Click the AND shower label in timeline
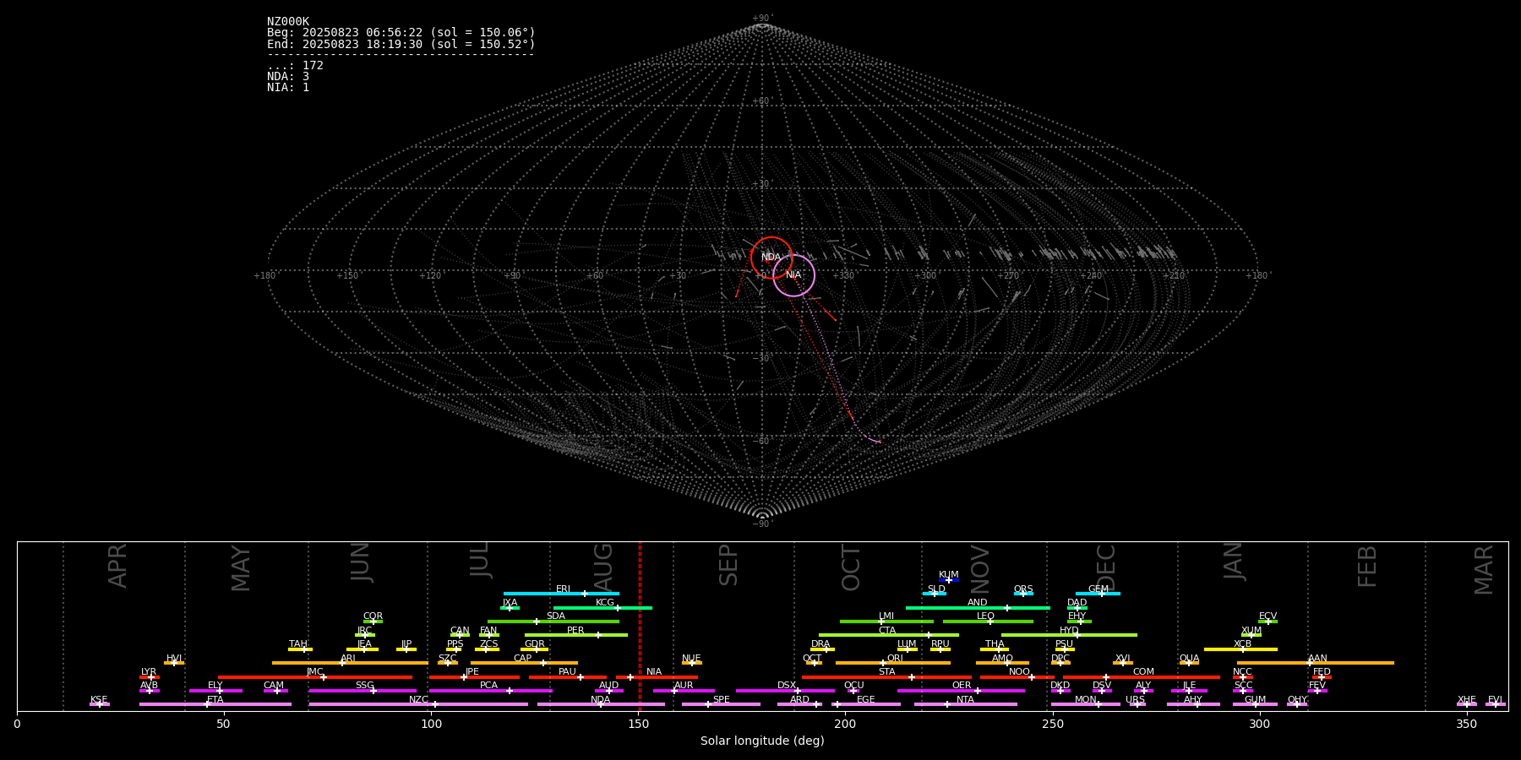Image resolution: width=1521 pixels, height=760 pixels. point(978,603)
